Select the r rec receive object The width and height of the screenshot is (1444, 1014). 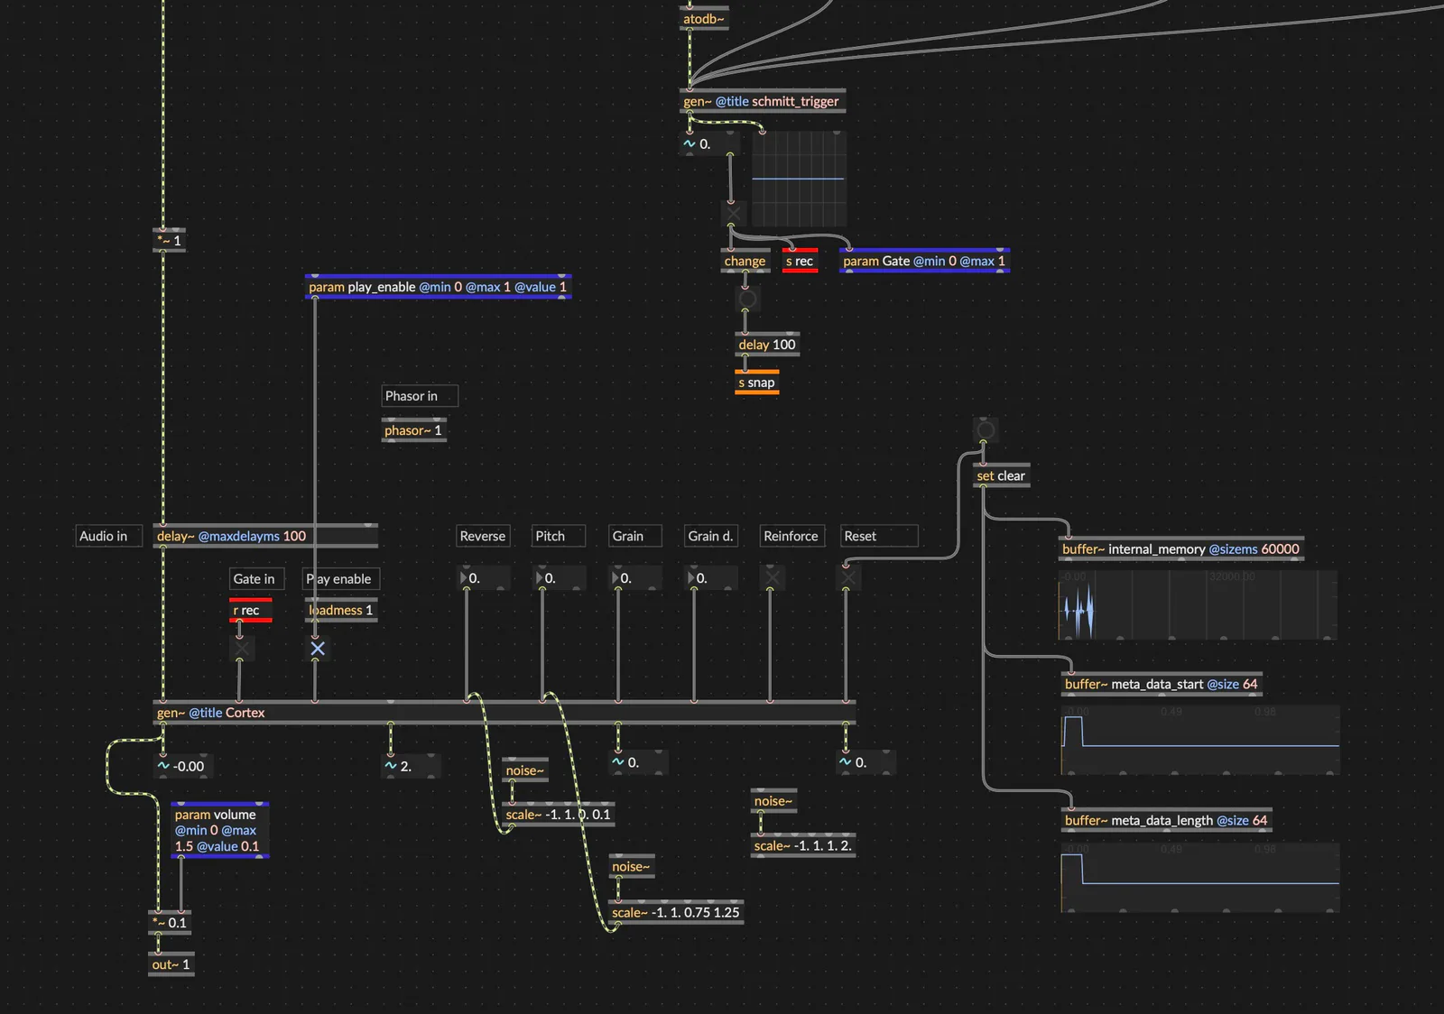click(x=250, y=611)
